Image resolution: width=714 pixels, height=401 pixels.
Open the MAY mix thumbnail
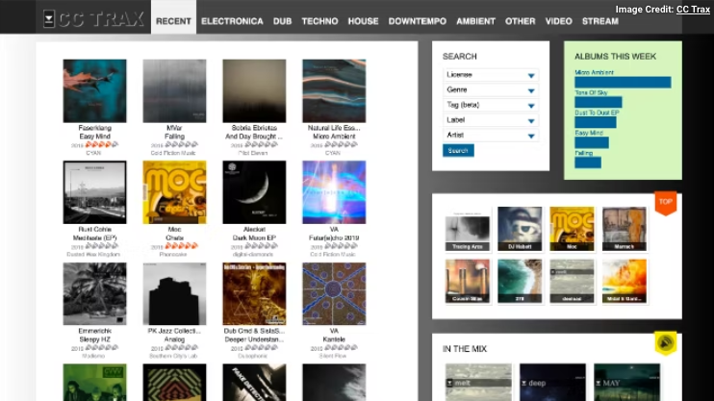626,383
